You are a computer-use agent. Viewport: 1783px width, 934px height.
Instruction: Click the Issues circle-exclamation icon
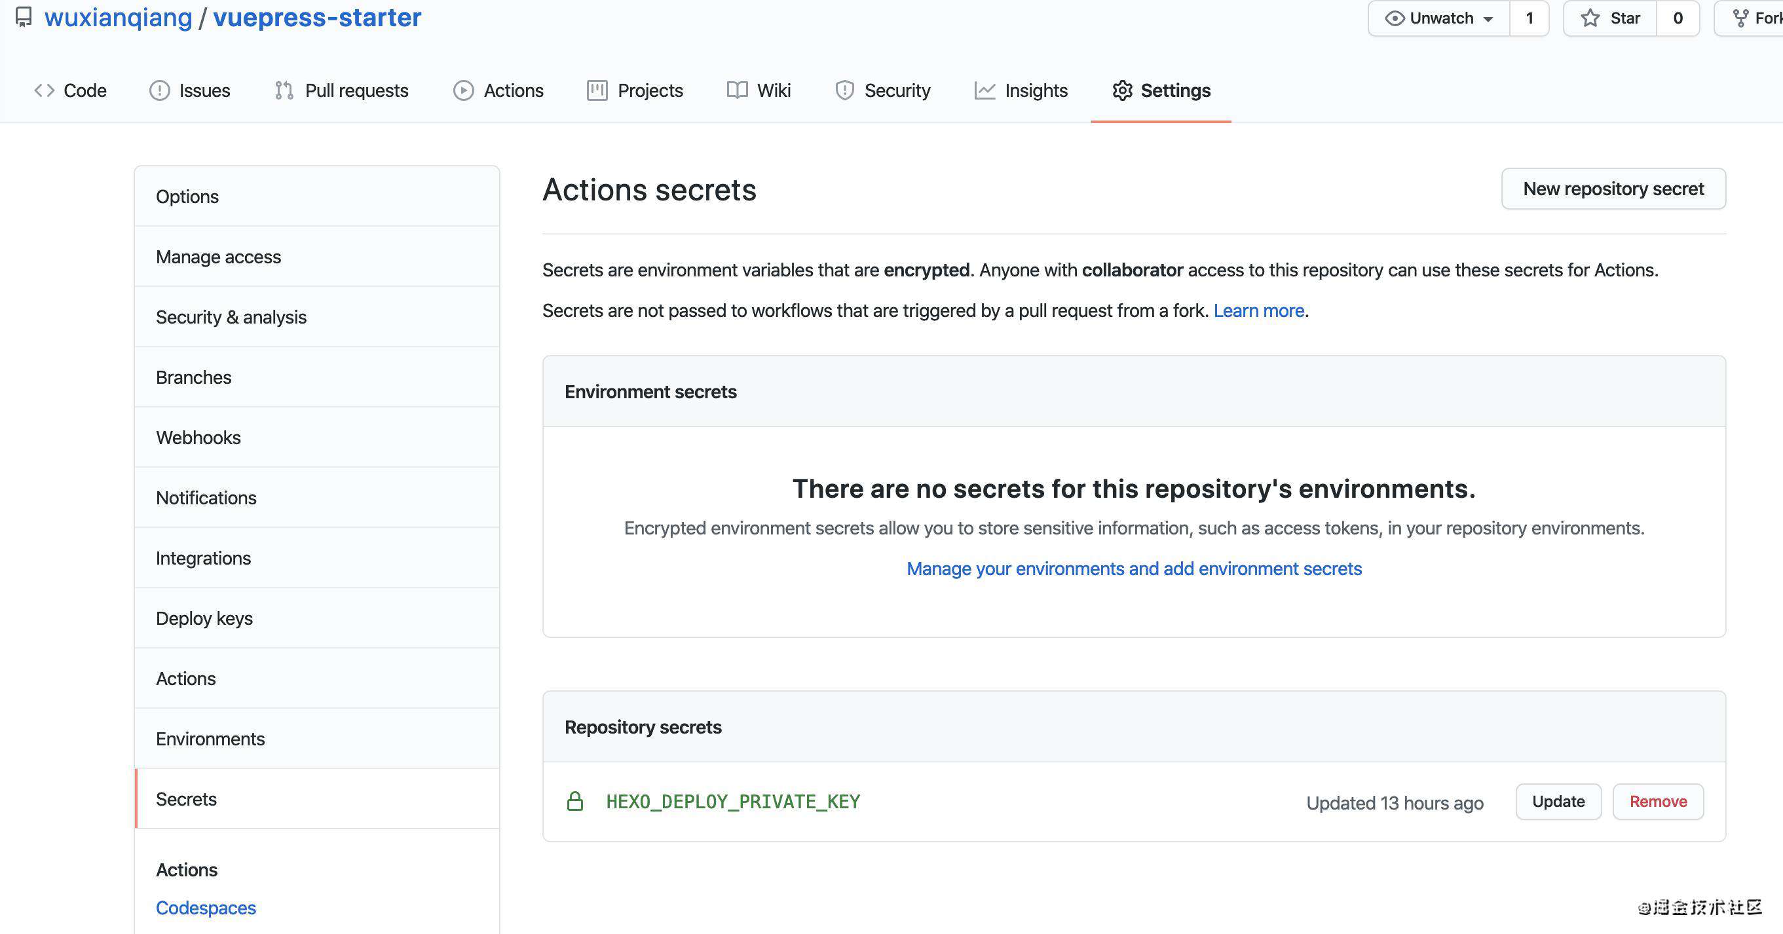(159, 90)
